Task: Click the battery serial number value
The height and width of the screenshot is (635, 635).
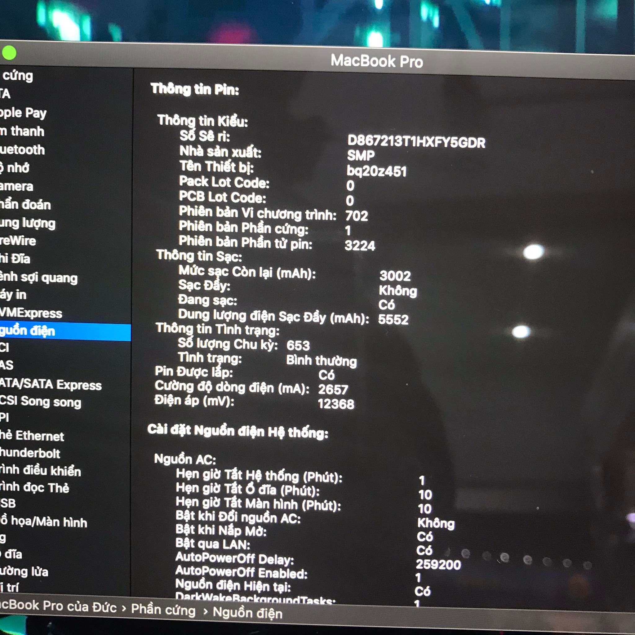Action: 416,142
